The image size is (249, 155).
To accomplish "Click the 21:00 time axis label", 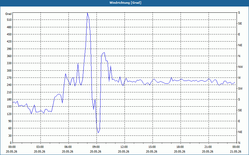I will (209, 147).
